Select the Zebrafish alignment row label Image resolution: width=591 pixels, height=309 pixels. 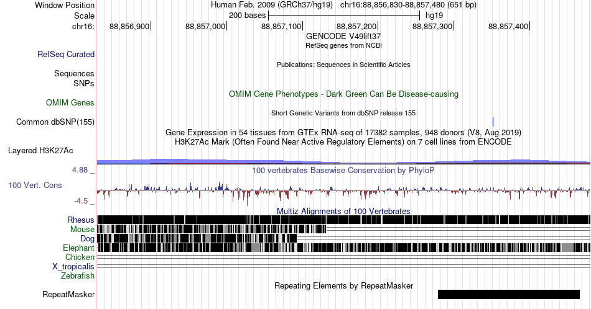click(77, 275)
